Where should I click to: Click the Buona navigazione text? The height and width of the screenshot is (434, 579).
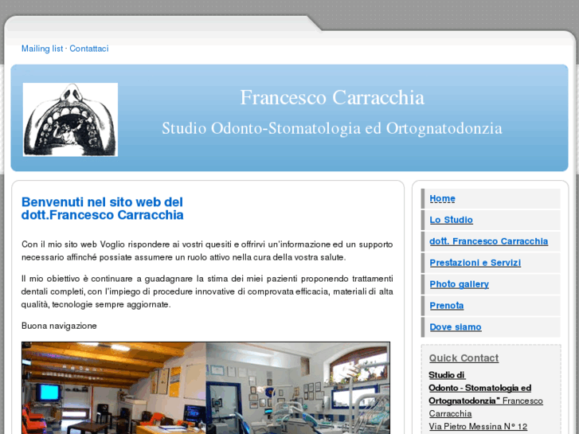click(x=59, y=326)
